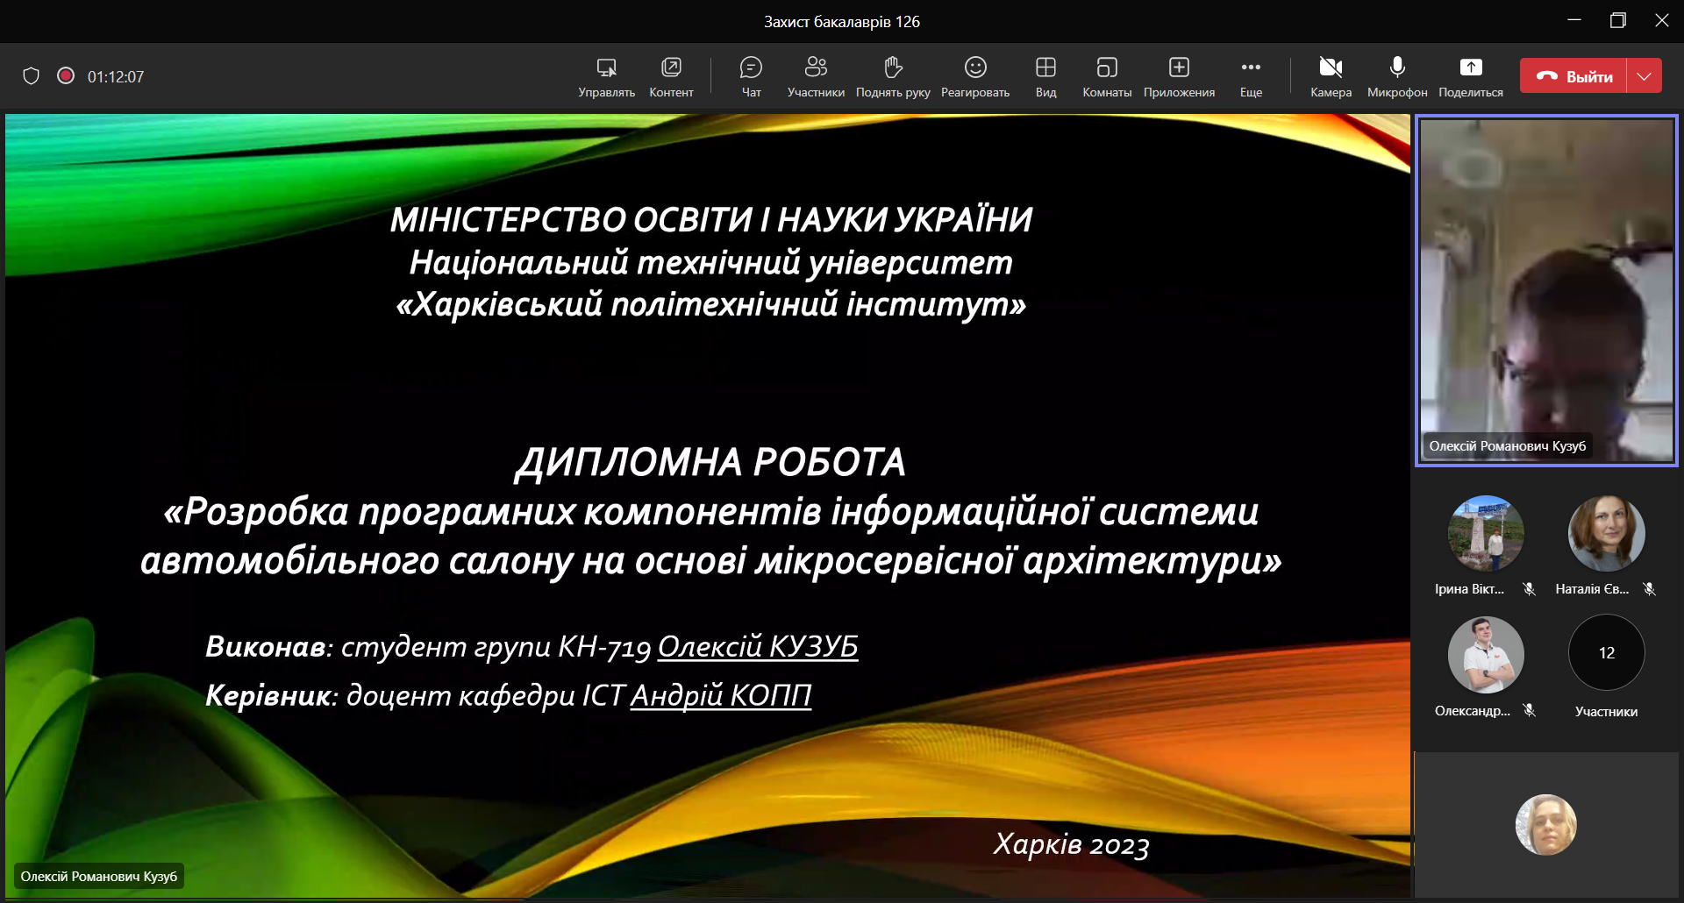Click the shield security icon

coord(32,76)
